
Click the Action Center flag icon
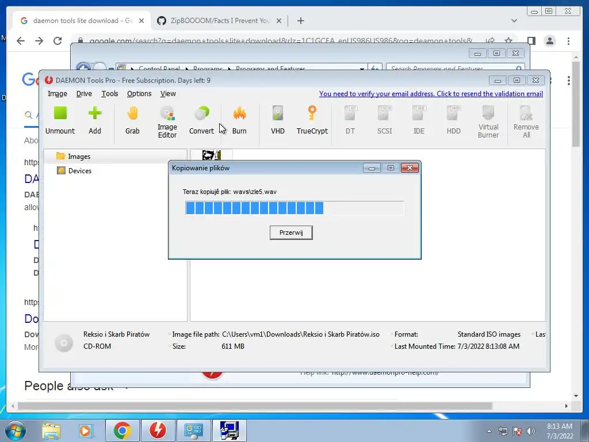click(x=517, y=431)
